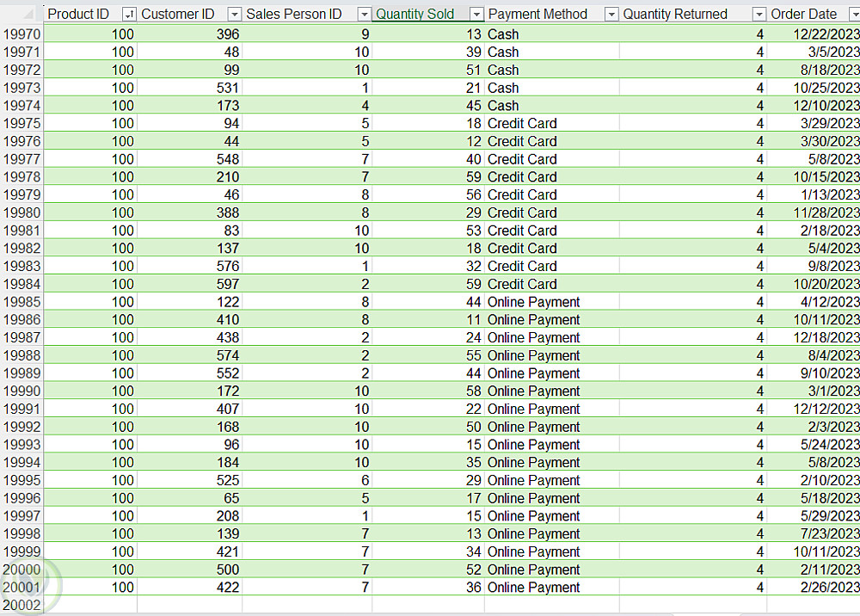The height and width of the screenshot is (616, 860).
Task: Click Customer ID cell 531
Action: coord(190,88)
